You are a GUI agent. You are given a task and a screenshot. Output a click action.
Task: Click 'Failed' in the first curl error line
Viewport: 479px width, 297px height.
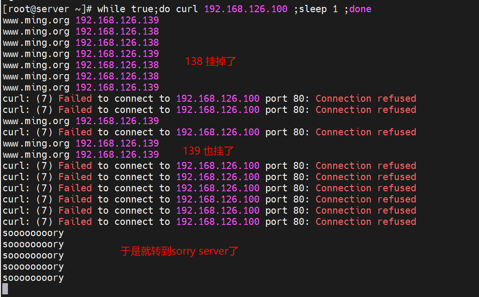[x=75, y=98]
